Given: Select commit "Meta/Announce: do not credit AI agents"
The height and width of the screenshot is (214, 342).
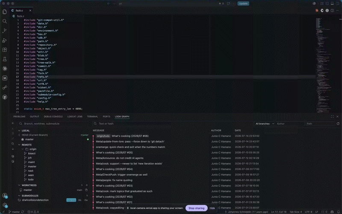Looking at the screenshot, I should click(120, 158).
